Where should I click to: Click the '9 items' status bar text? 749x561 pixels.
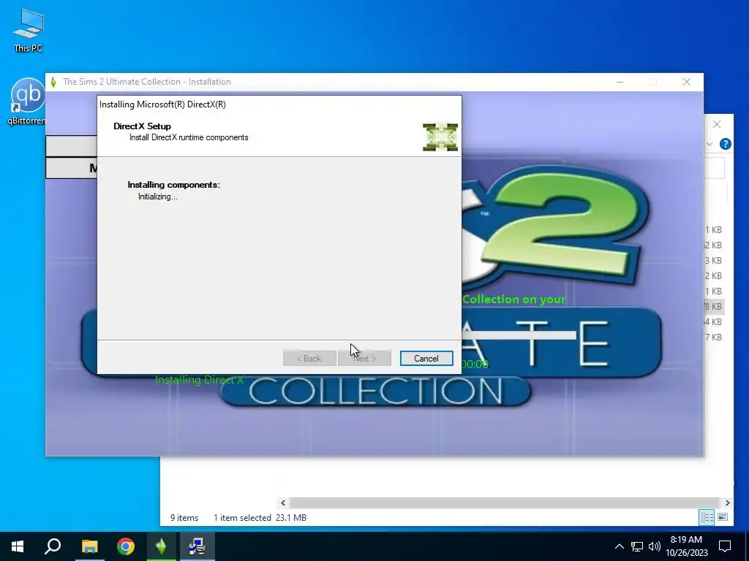(184, 518)
